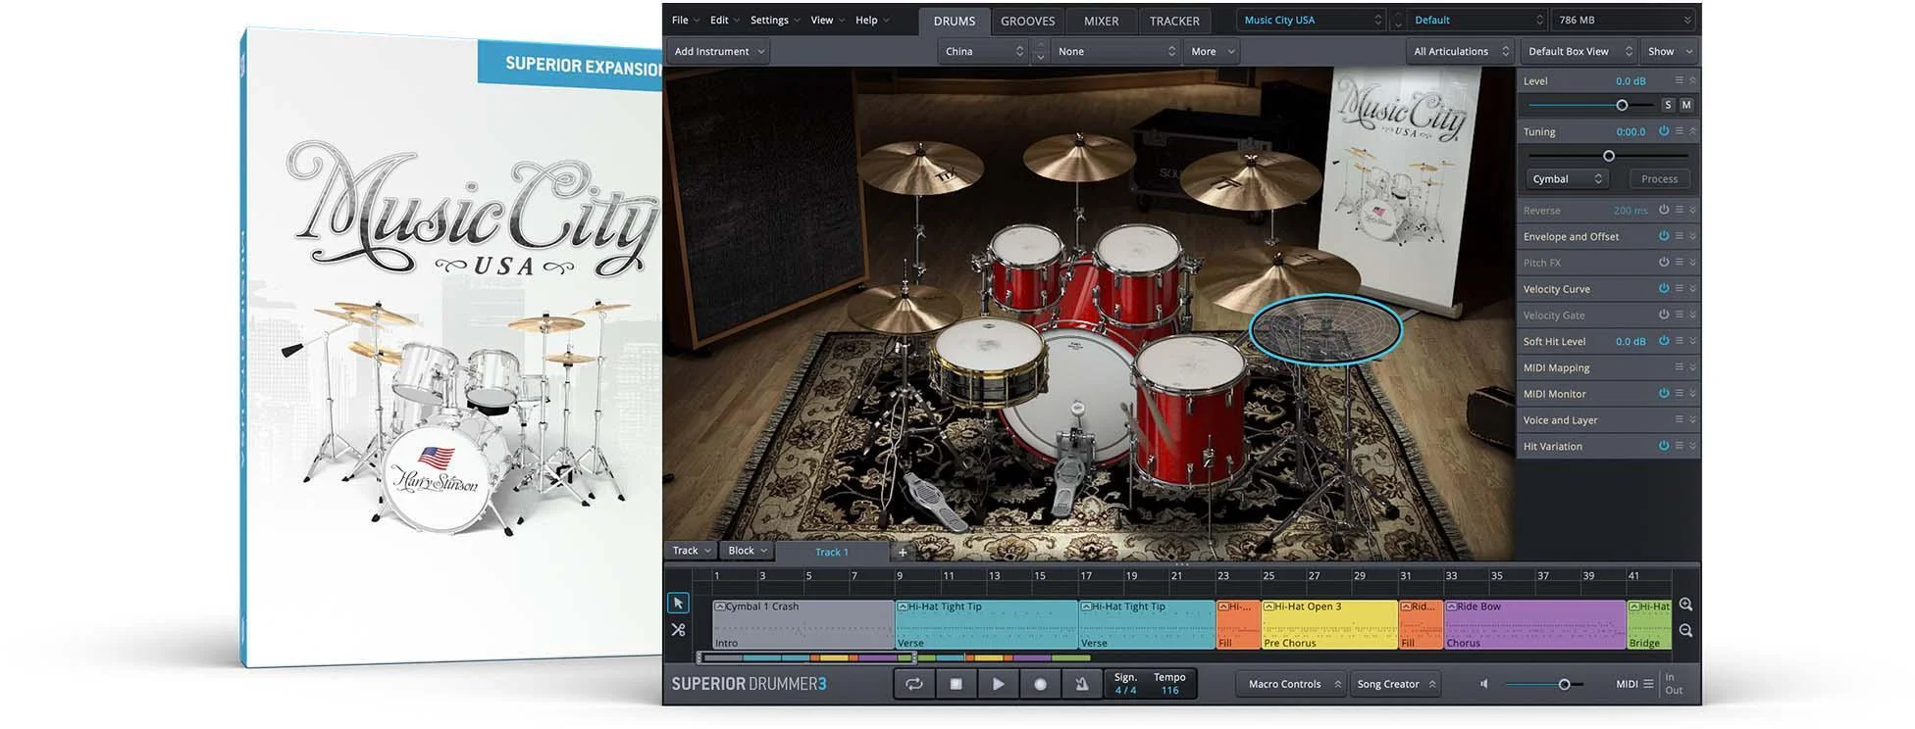
Task: Open the China instrument selector dropdown
Action: pos(983,51)
